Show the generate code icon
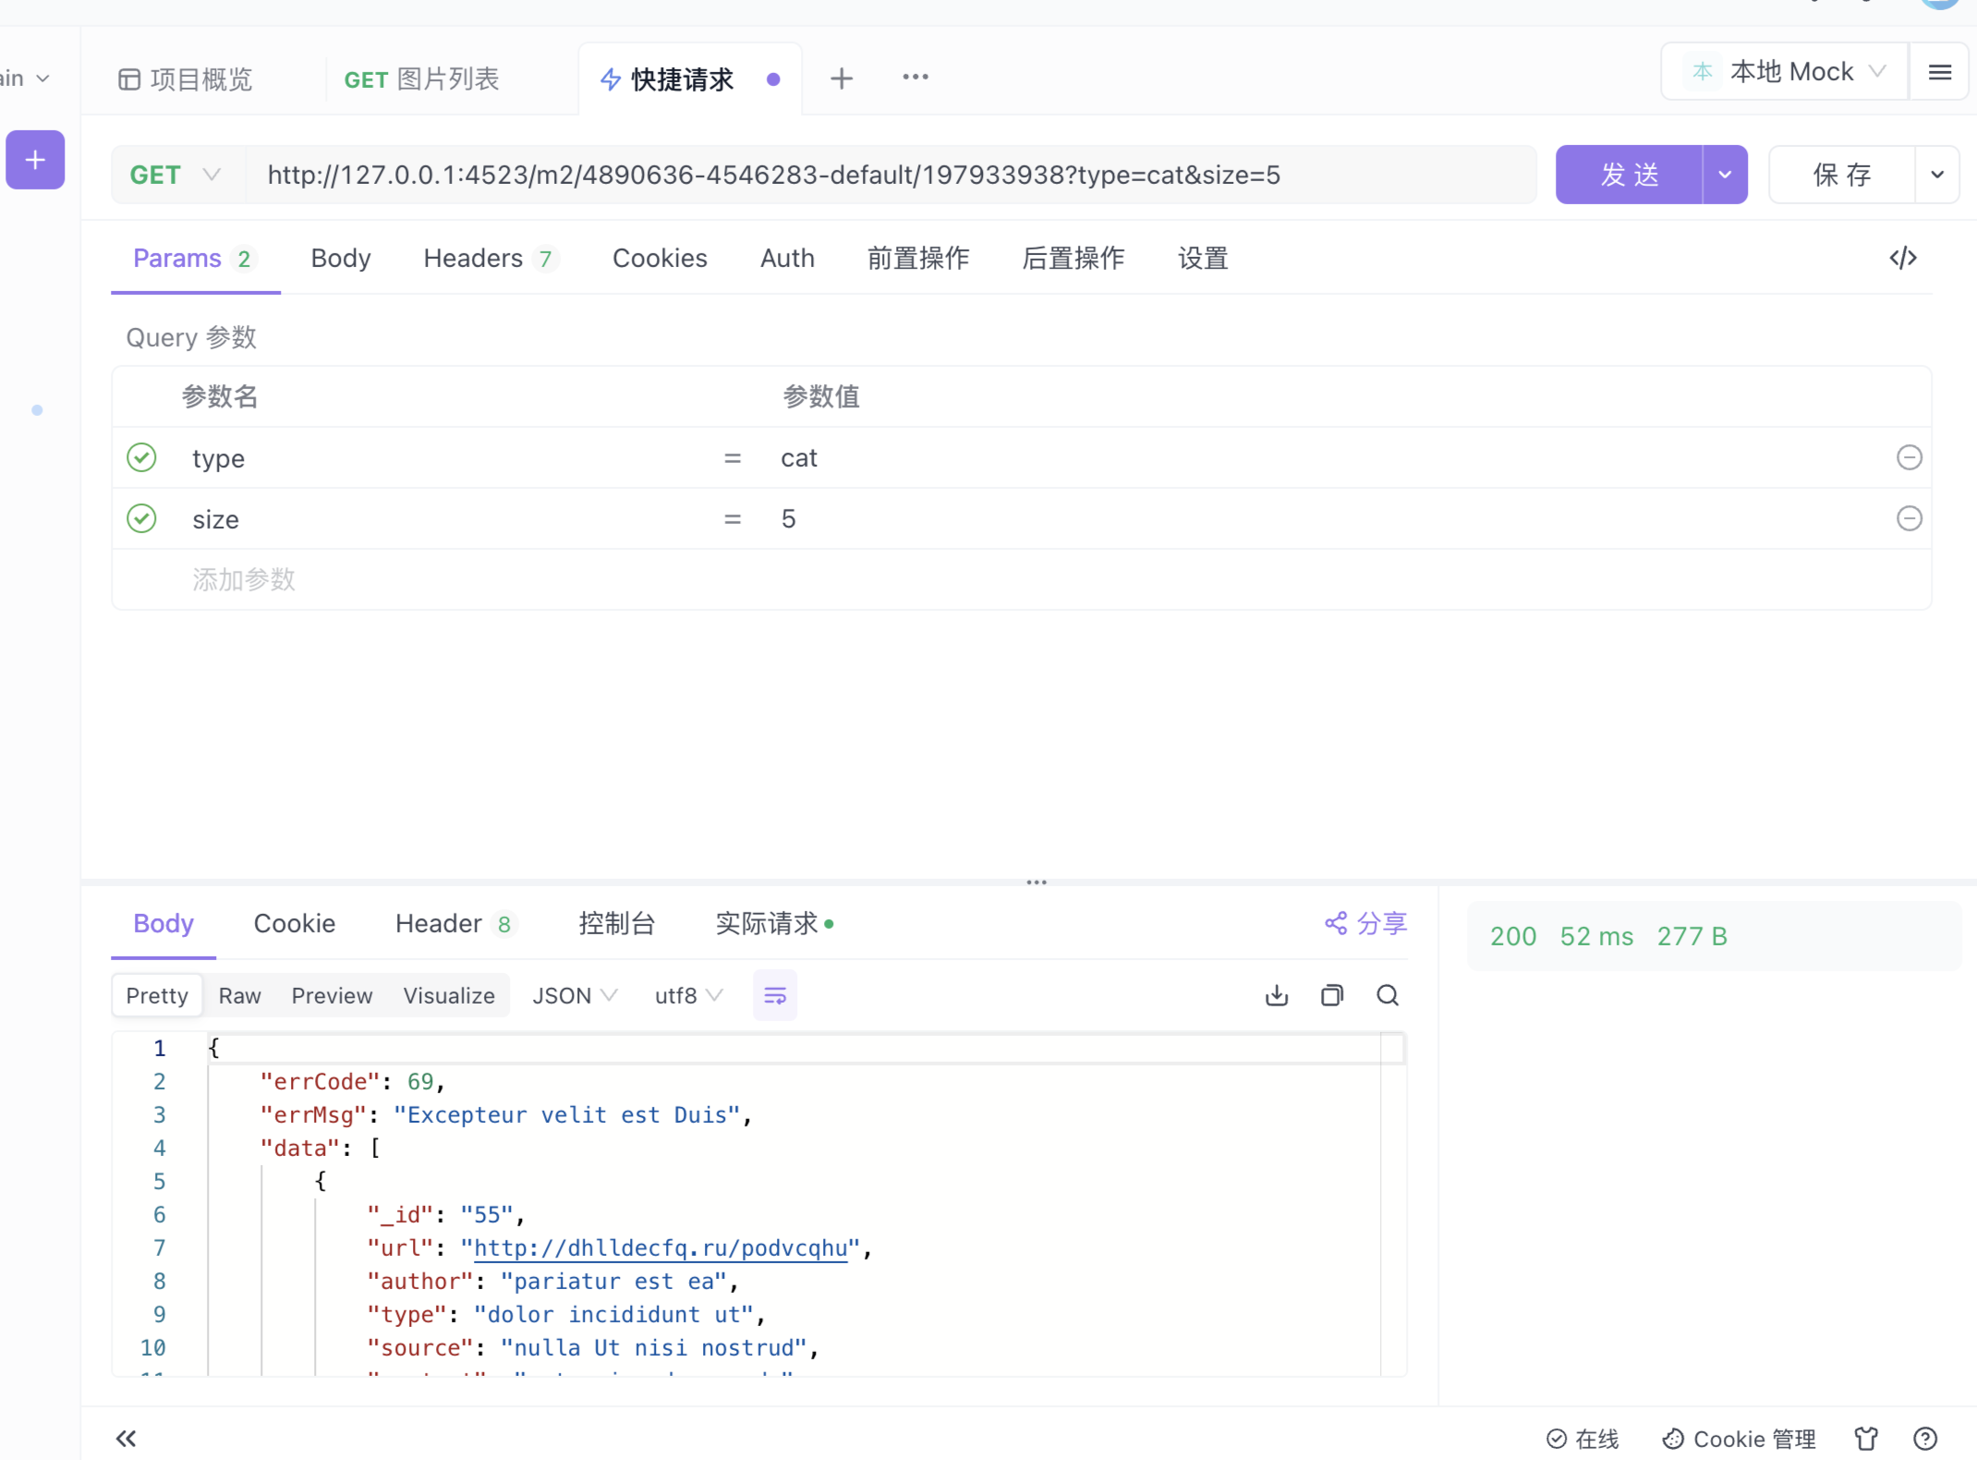 [x=1903, y=258]
